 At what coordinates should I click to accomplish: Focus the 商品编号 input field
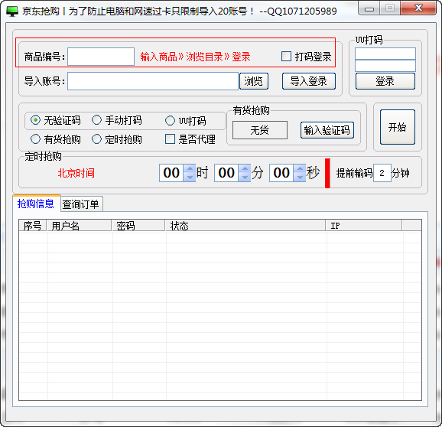(x=101, y=57)
